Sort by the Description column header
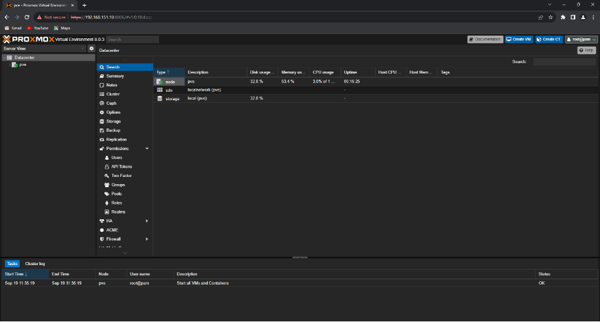600x322 pixels. tap(216, 72)
